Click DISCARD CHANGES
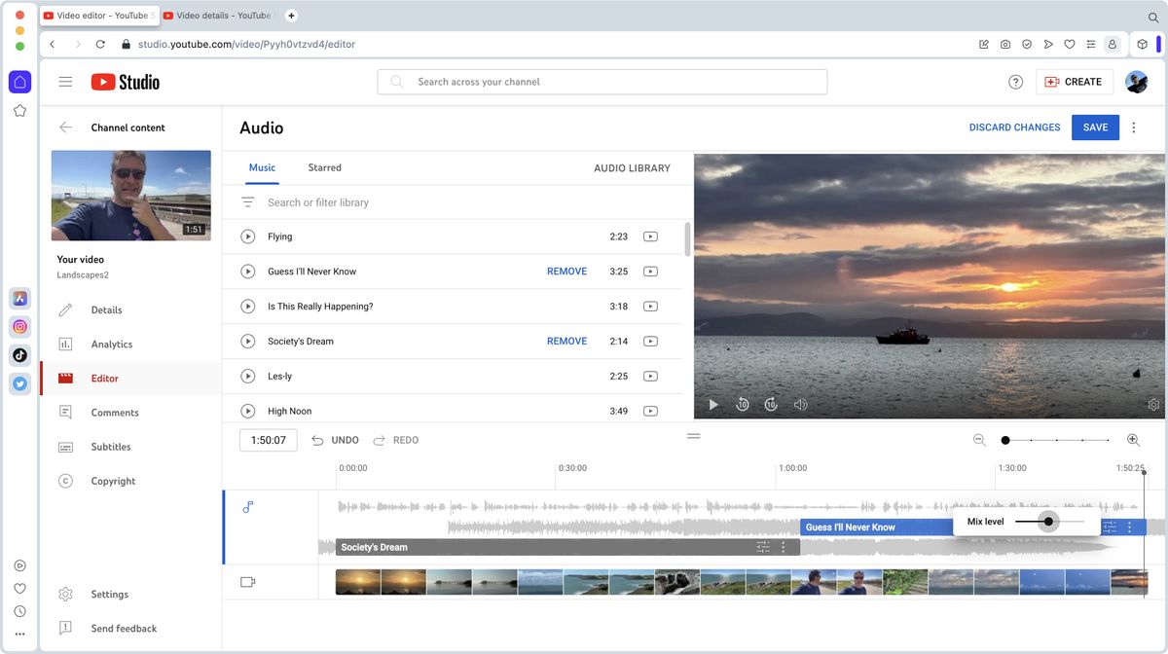1168x654 pixels. [1014, 127]
